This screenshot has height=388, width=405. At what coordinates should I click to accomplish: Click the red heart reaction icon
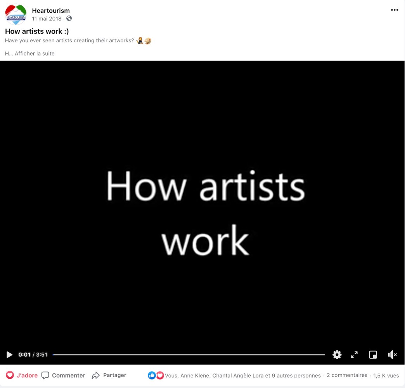[160, 375]
